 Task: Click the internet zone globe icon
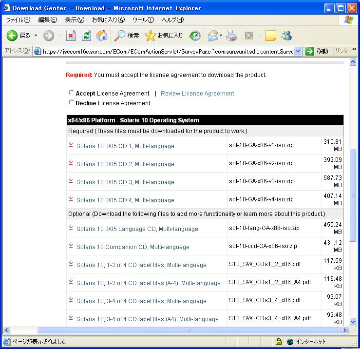pyautogui.click(x=290, y=342)
